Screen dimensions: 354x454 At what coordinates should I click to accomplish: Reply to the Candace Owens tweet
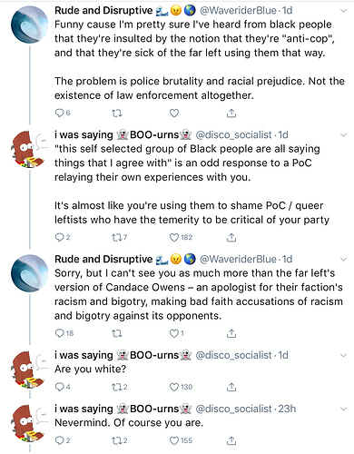(x=59, y=333)
